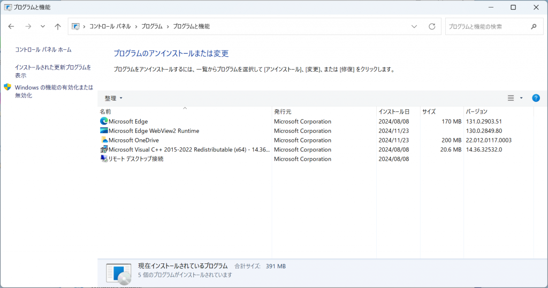The image size is (548, 288).
Task: Select the Microsoft Edge row name
Action: [128, 122]
